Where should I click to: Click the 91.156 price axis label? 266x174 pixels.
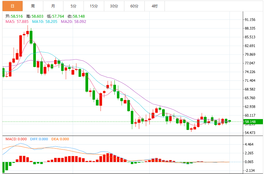pyautogui.click(x=250, y=20)
